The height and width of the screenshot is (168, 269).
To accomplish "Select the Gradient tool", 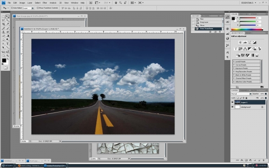I will [8, 36].
